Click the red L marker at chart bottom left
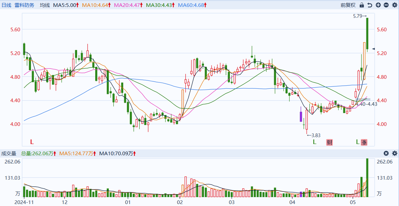Viewport: 399px width, 206px height. 32,142
